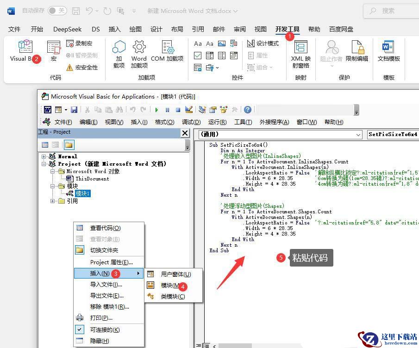The image size is (419, 348).
Task: Open XML mapping pane (XML 映射窗格)
Action: coord(300,54)
